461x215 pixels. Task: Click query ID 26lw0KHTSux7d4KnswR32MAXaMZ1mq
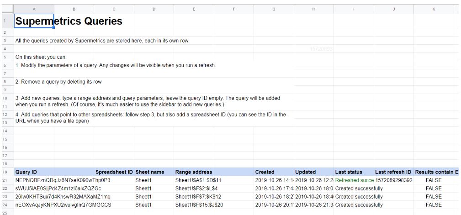63,196
